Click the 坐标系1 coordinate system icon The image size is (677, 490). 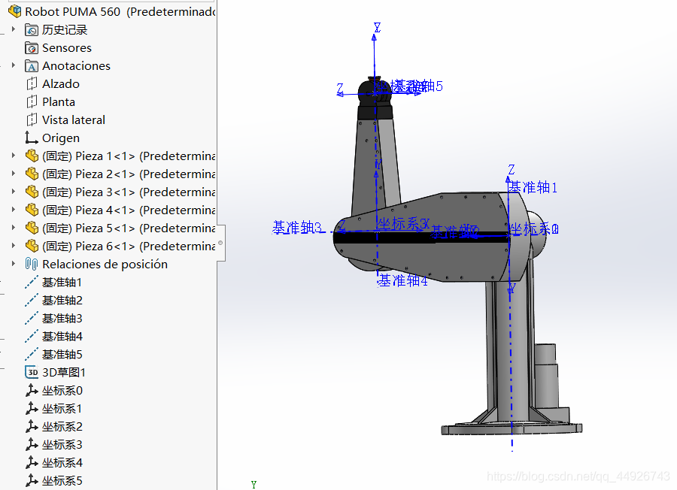click(32, 409)
